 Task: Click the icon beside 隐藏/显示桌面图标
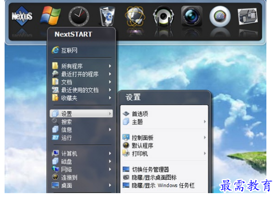pos(126,177)
